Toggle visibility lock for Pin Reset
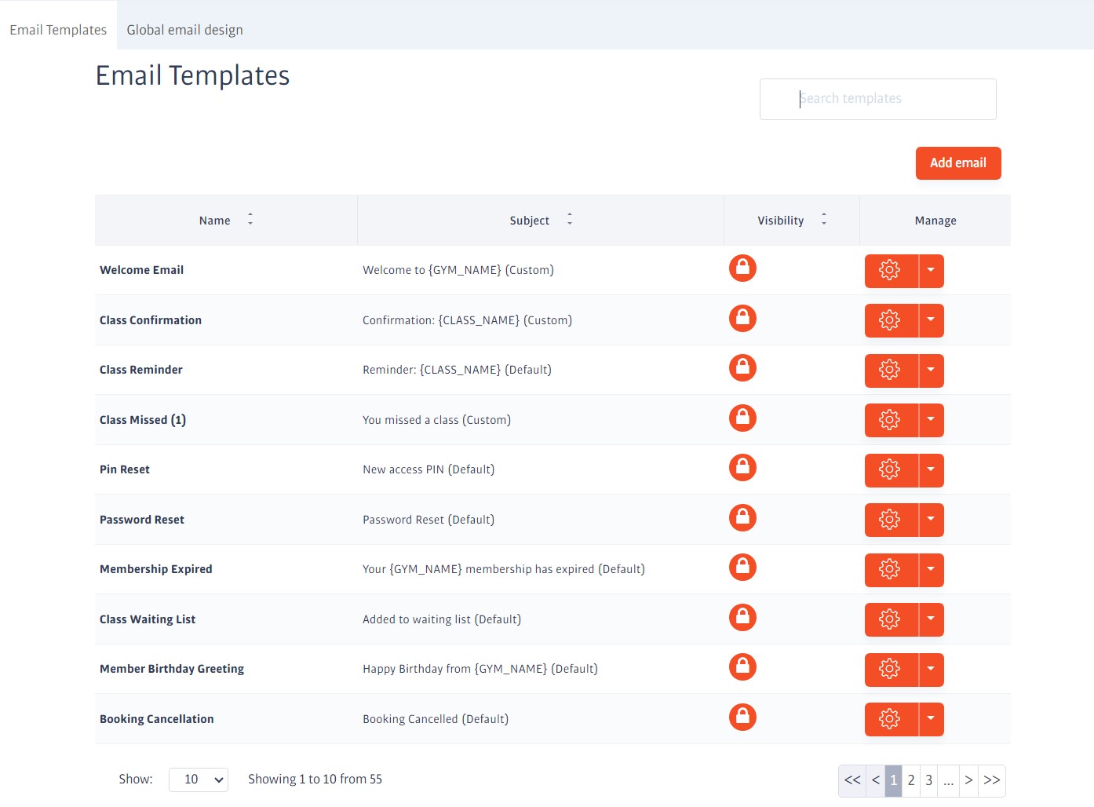 click(x=742, y=467)
